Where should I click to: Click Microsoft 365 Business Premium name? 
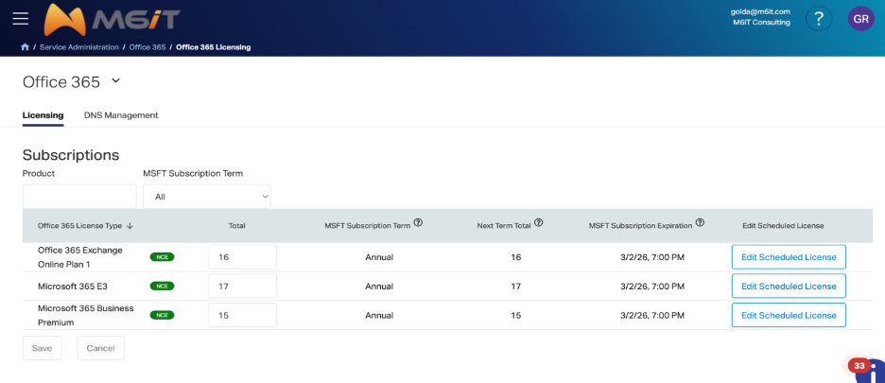coord(86,315)
